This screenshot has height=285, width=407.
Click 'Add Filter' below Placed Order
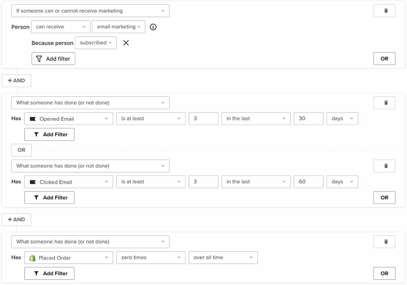pyautogui.click(x=49, y=273)
